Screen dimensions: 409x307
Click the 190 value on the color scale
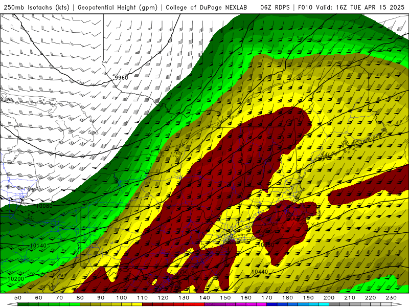coord(308,298)
